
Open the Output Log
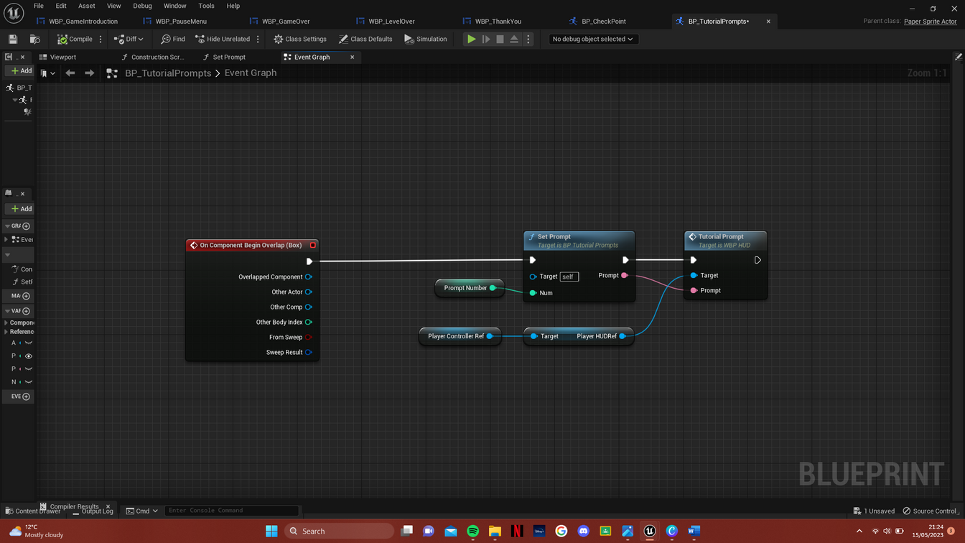pyautogui.click(x=93, y=511)
